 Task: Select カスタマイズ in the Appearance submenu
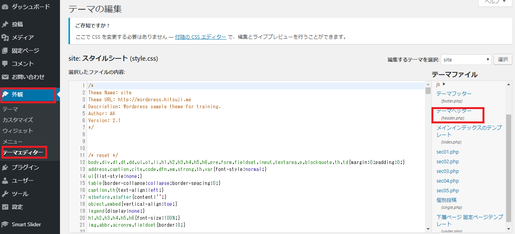tap(18, 120)
